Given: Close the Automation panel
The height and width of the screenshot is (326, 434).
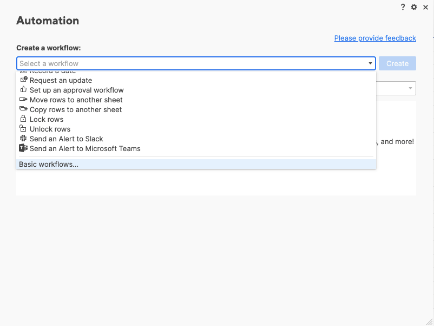Looking at the screenshot, I should [425, 7].
